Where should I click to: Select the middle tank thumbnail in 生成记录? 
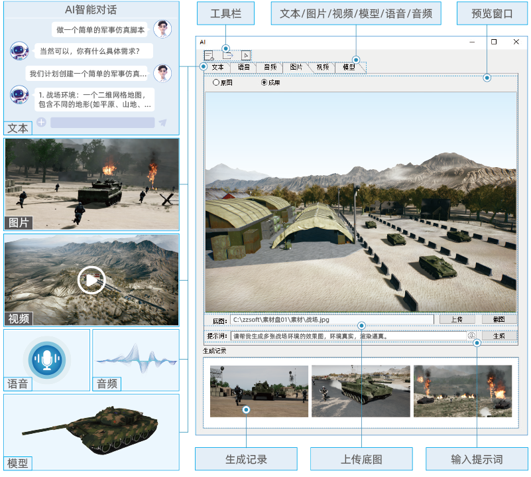[360, 391]
